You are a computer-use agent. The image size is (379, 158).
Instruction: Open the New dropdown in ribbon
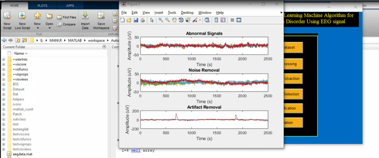pyautogui.click(x=37, y=21)
